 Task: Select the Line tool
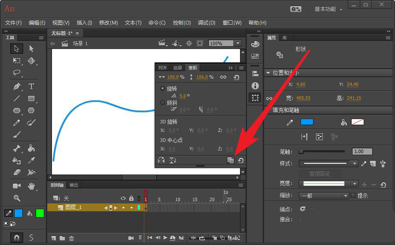tap(17, 98)
